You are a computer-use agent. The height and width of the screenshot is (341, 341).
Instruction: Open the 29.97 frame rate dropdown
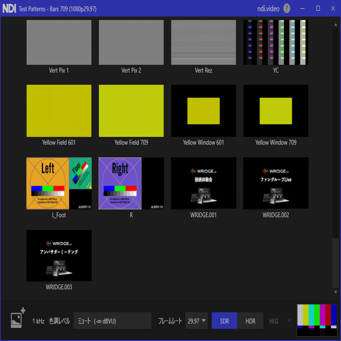197,321
